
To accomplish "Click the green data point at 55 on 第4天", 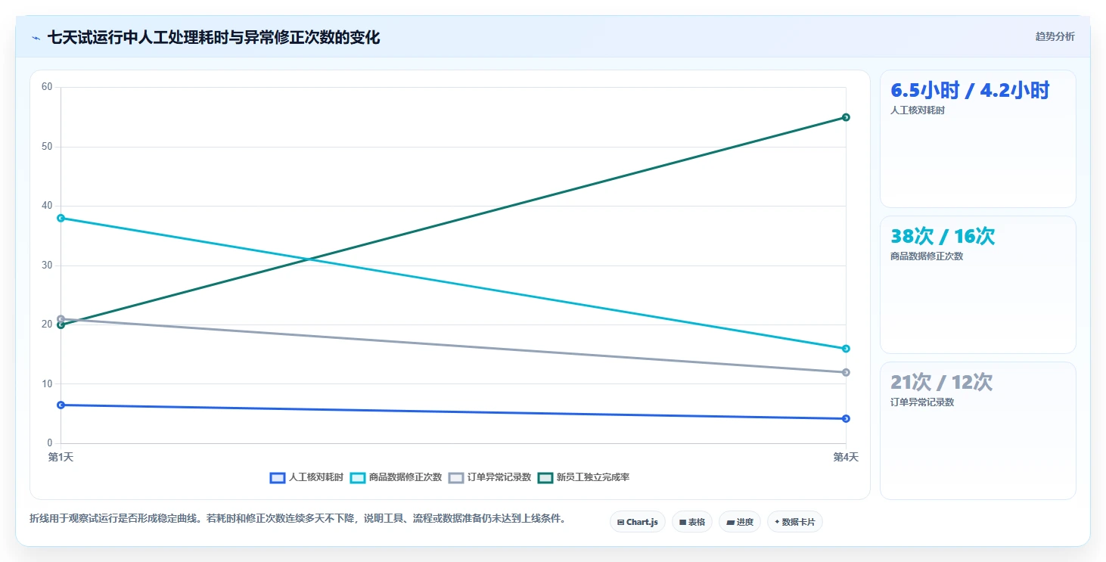I will coord(846,117).
